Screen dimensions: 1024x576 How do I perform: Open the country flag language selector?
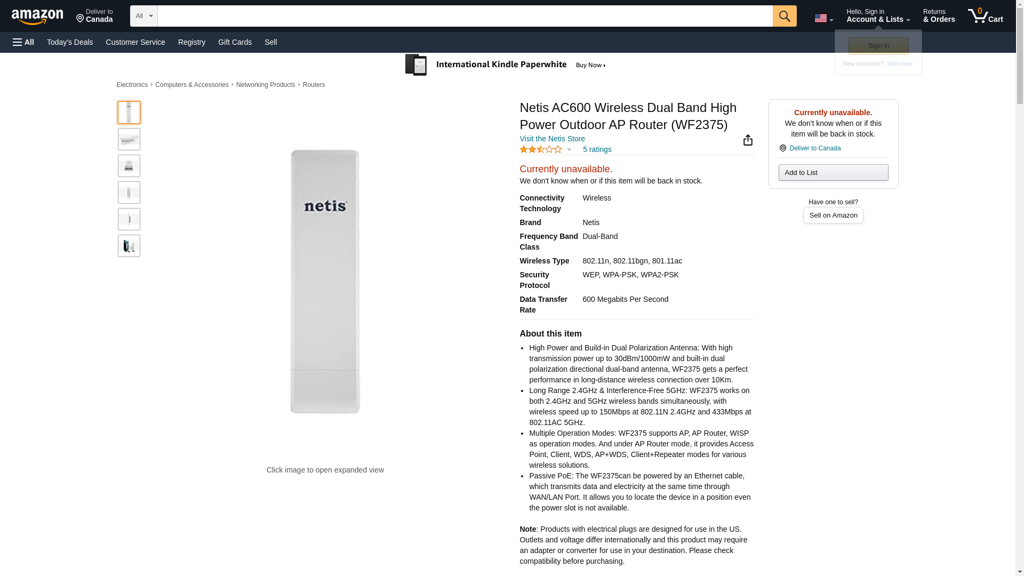(823, 18)
